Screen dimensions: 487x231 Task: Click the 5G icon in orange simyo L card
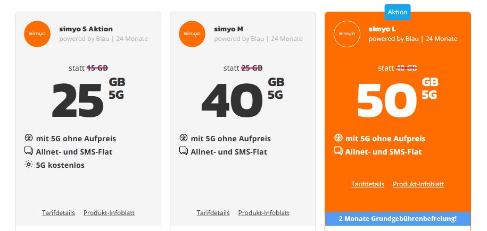tap(337, 139)
